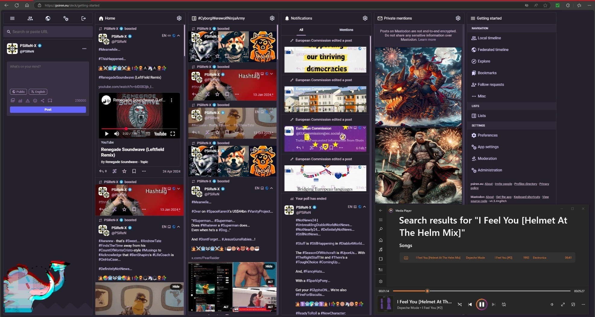Click the Post button

click(48, 109)
